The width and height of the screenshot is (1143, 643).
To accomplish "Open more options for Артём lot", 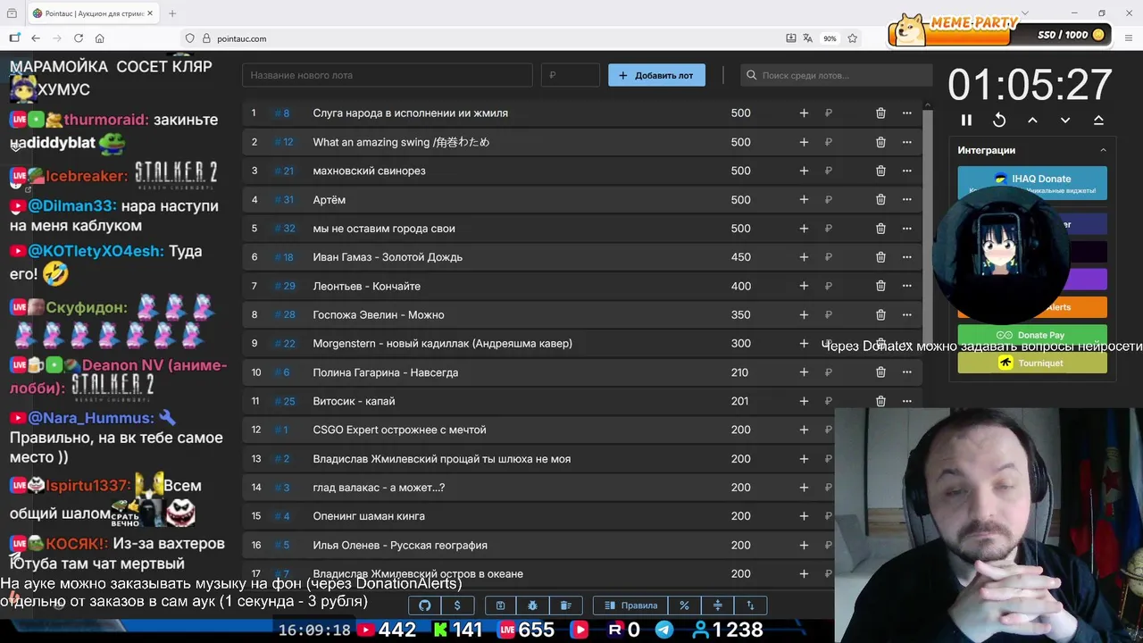I will tap(907, 200).
